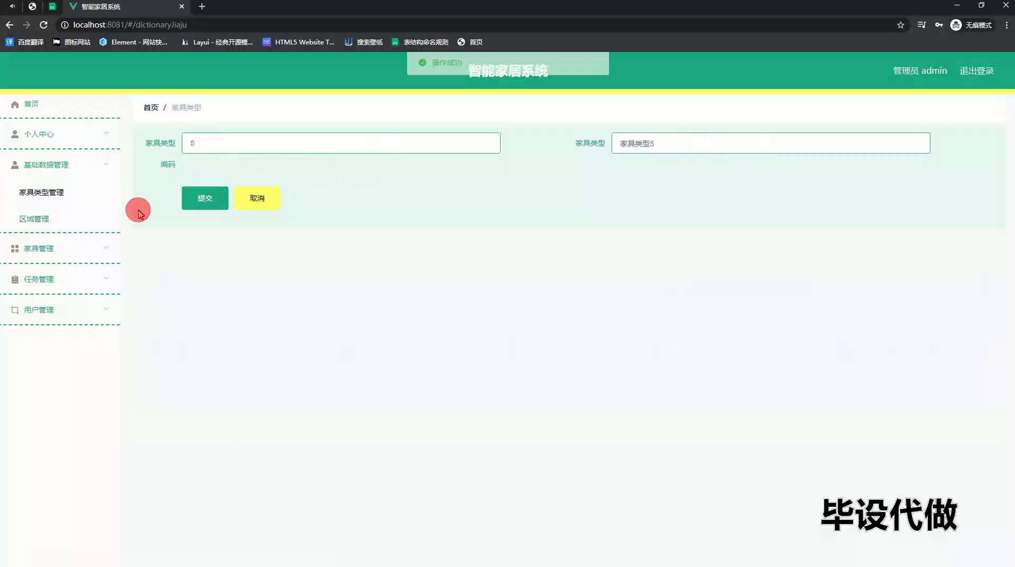
Task: Click 管理员 admin label
Action: coord(920,71)
